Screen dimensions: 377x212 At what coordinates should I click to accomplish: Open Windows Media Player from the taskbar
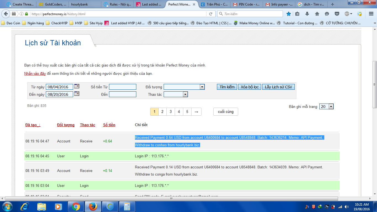click(x=58, y=206)
